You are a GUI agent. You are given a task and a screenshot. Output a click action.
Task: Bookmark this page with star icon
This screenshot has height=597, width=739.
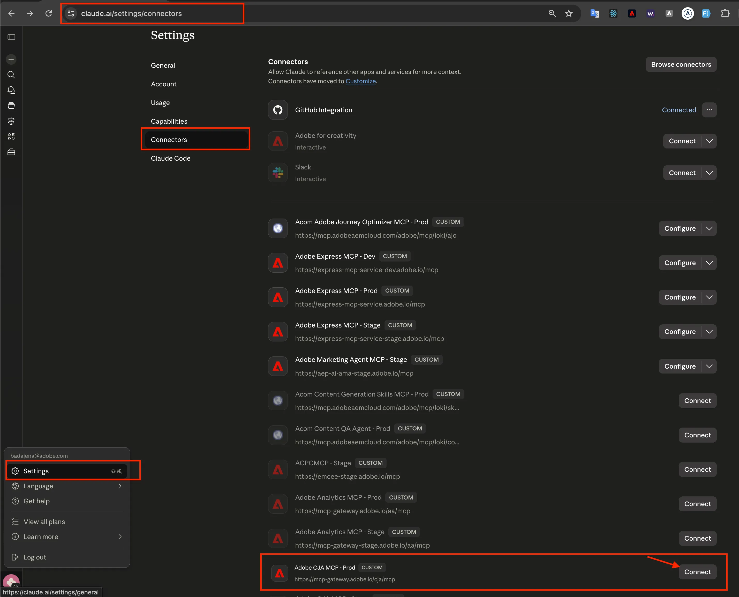pyautogui.click(x=569, y=13)
